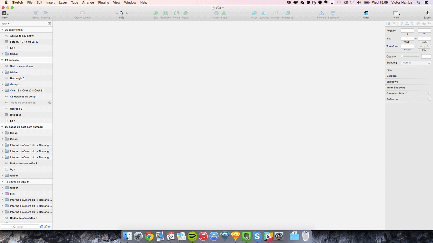This screenshot has height=243, width=433.
Task: Click the Scale icon
Action: click(224, 13)
